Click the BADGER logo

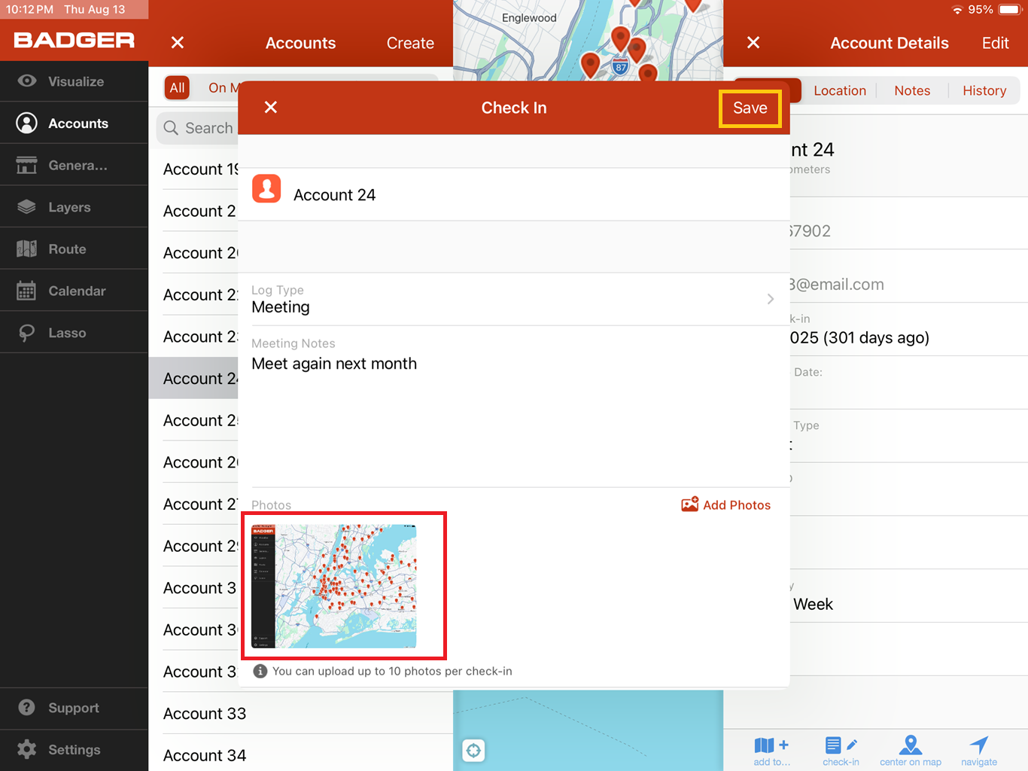click(75, 40)
